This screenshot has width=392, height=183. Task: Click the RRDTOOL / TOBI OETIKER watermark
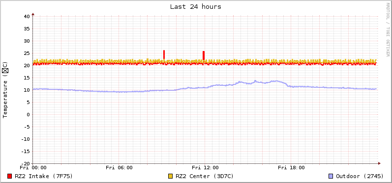point(388,29)
